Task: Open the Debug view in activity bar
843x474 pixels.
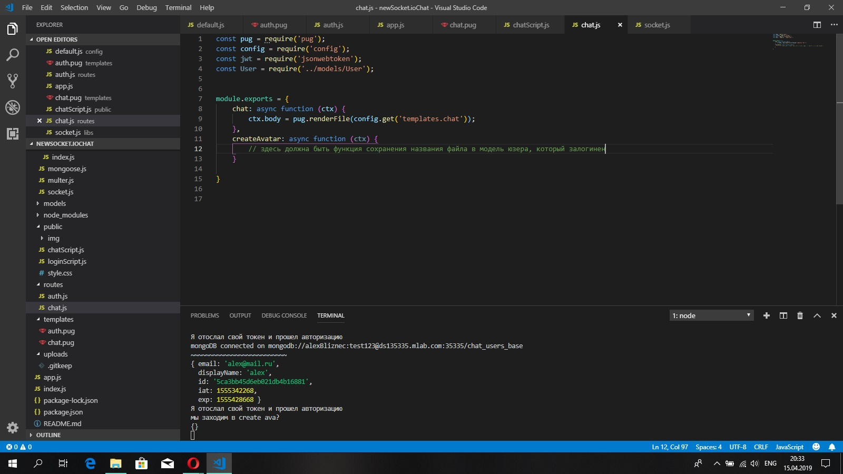Action: click(13, 107)
